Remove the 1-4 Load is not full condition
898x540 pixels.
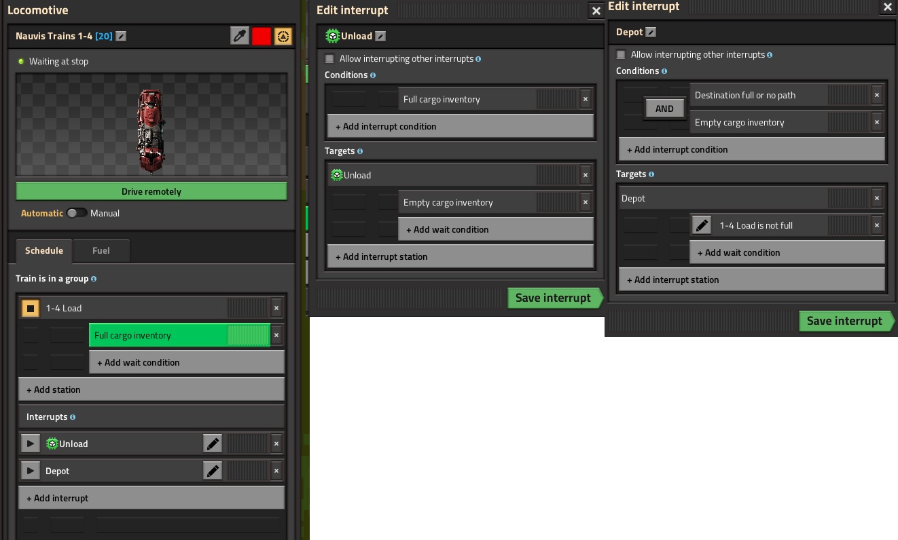tap(877, 225)
